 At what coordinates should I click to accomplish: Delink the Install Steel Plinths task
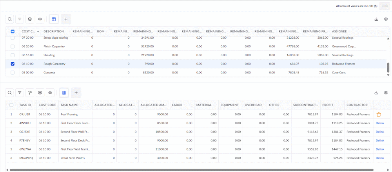(380, 158)
